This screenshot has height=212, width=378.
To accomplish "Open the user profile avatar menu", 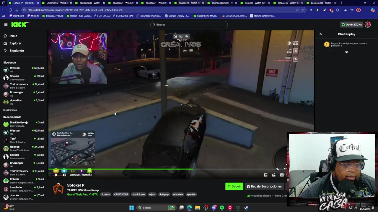I will point(368,24).
